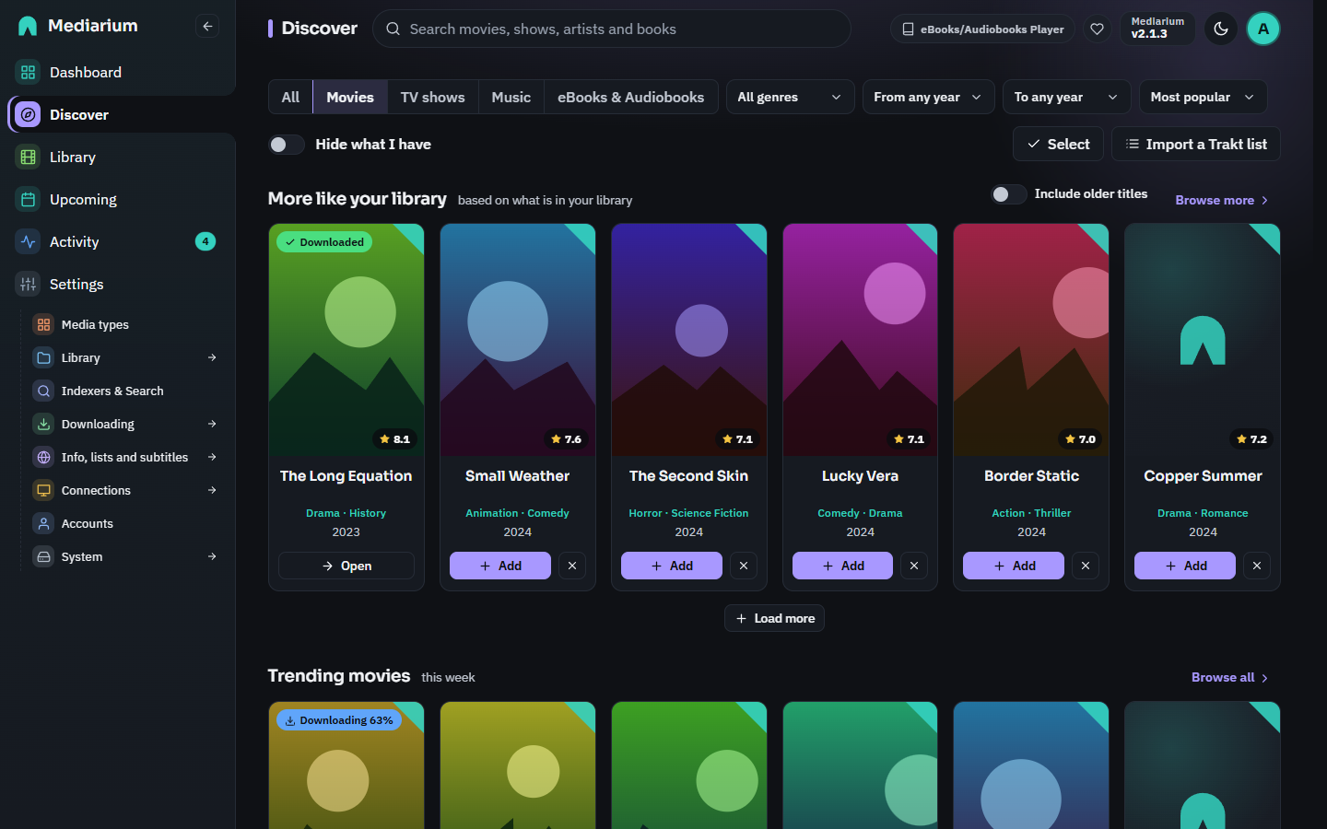Click the Load more button
Screen dimensions: 1327x829
(x=774, y=618)
